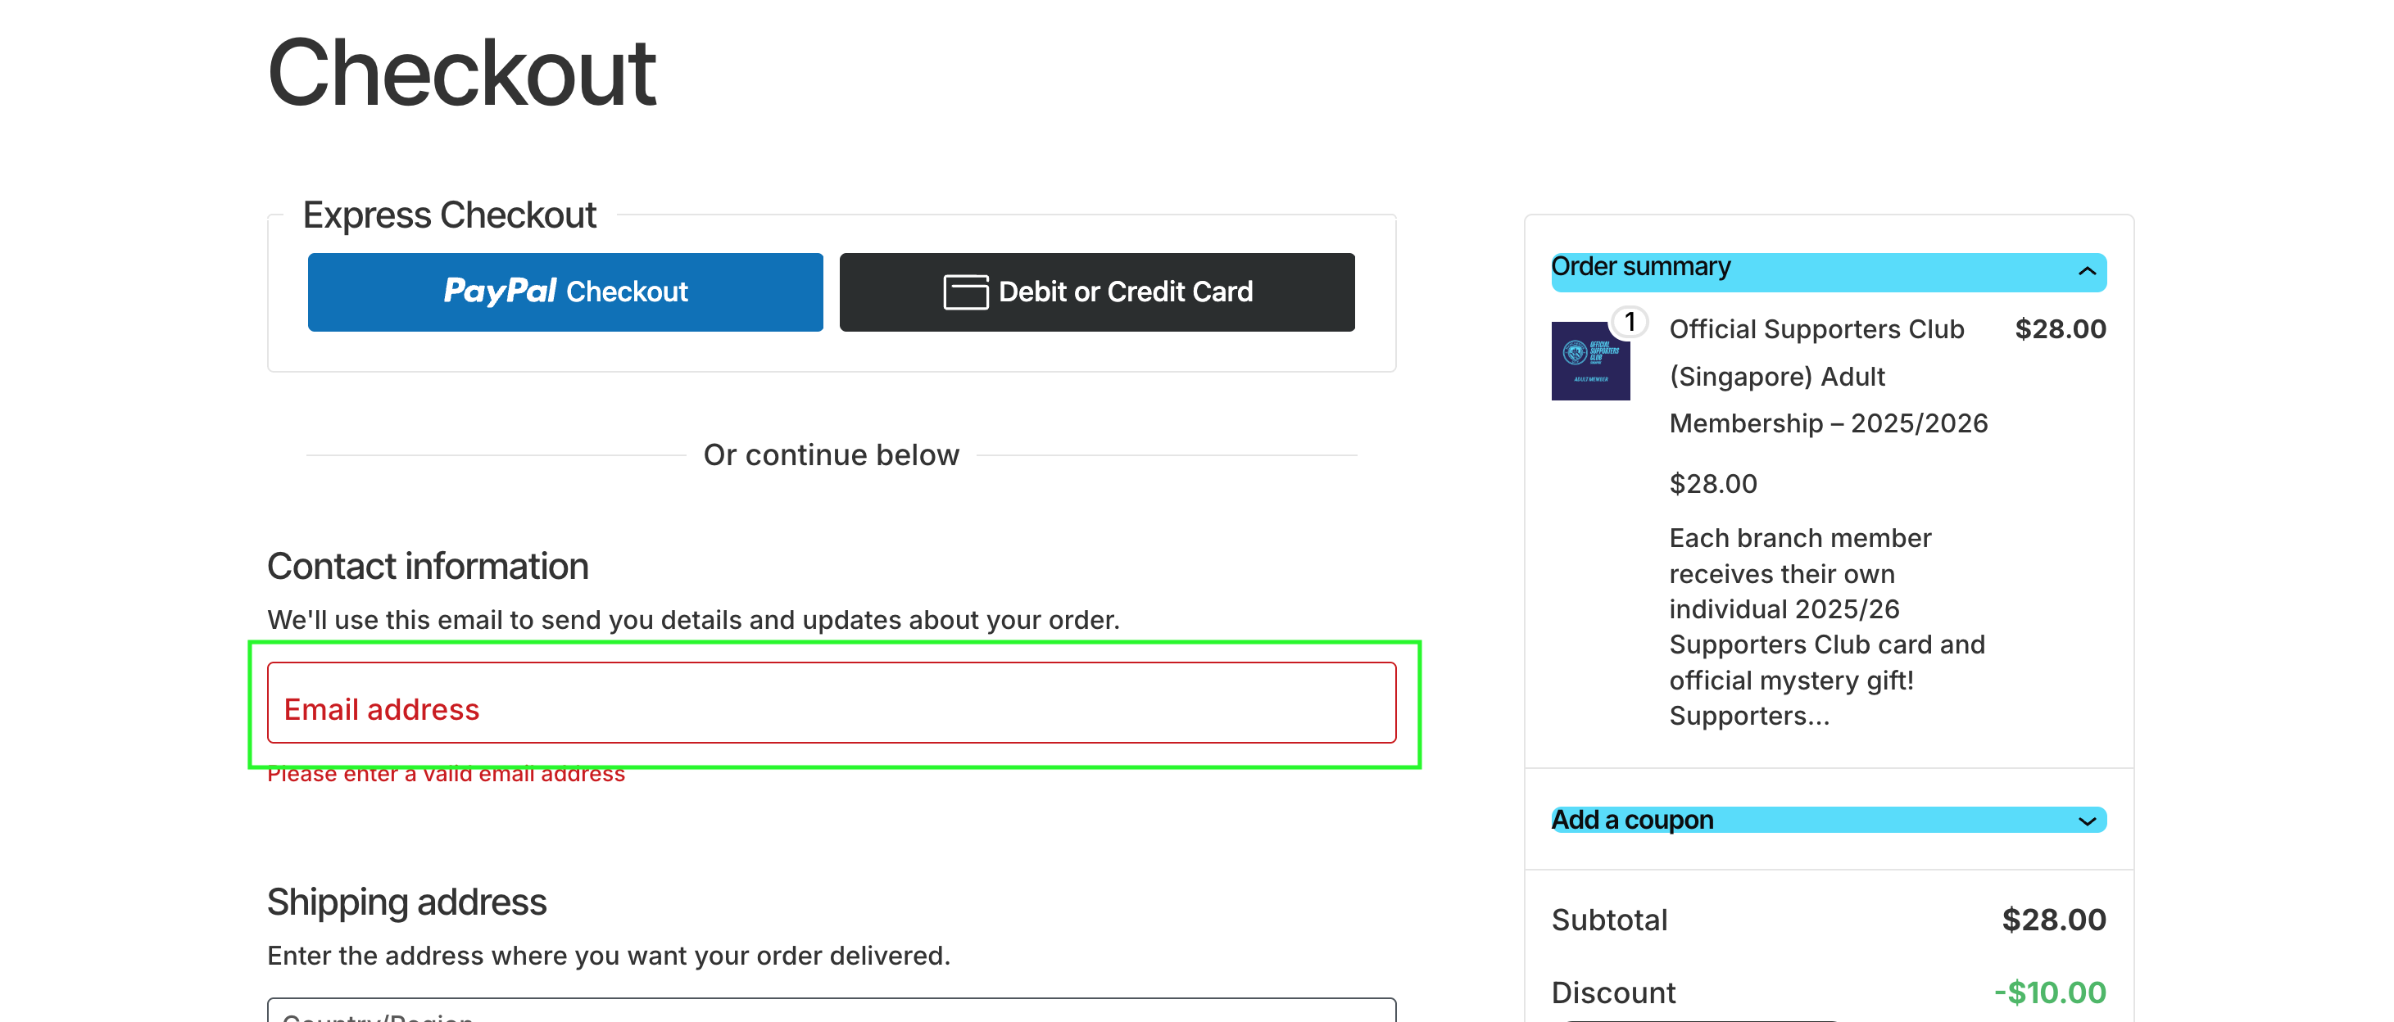The height and width of the screenshot is (1022, 2394).
Task: Click the Shipping address section heading
Action: (407, 902)
